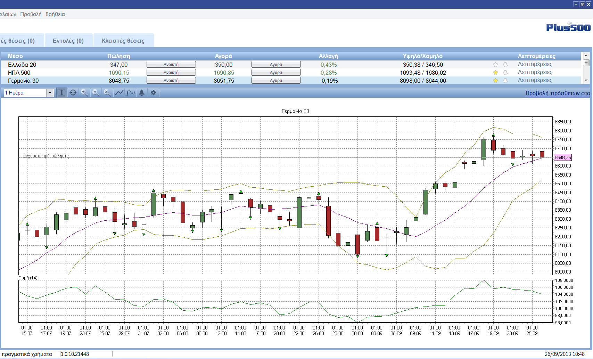593x359 pixels.
Task: Click the 26/09/2013 10:48 status timestamp
Action: [565, 354]
